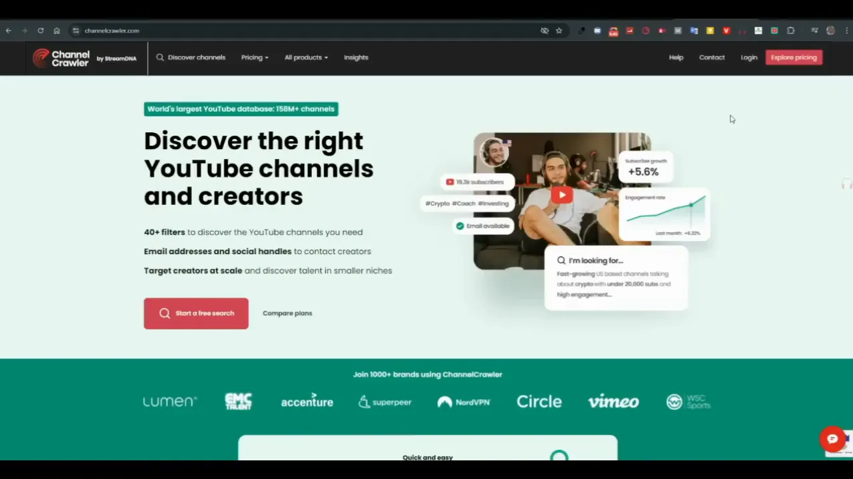The height and width of the screenshot is (479, 853).
Task: Expand the All products dropdown
Action: (x=306, y=57)
